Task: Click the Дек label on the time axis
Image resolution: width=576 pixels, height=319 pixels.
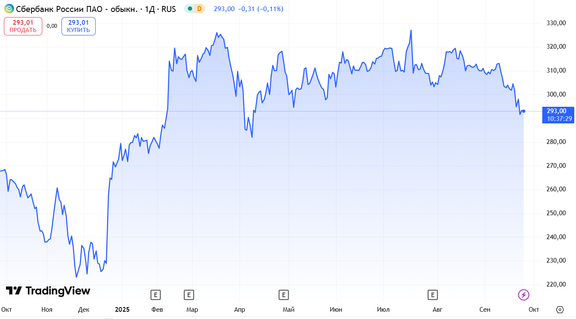Action: [x=84, y=310]
